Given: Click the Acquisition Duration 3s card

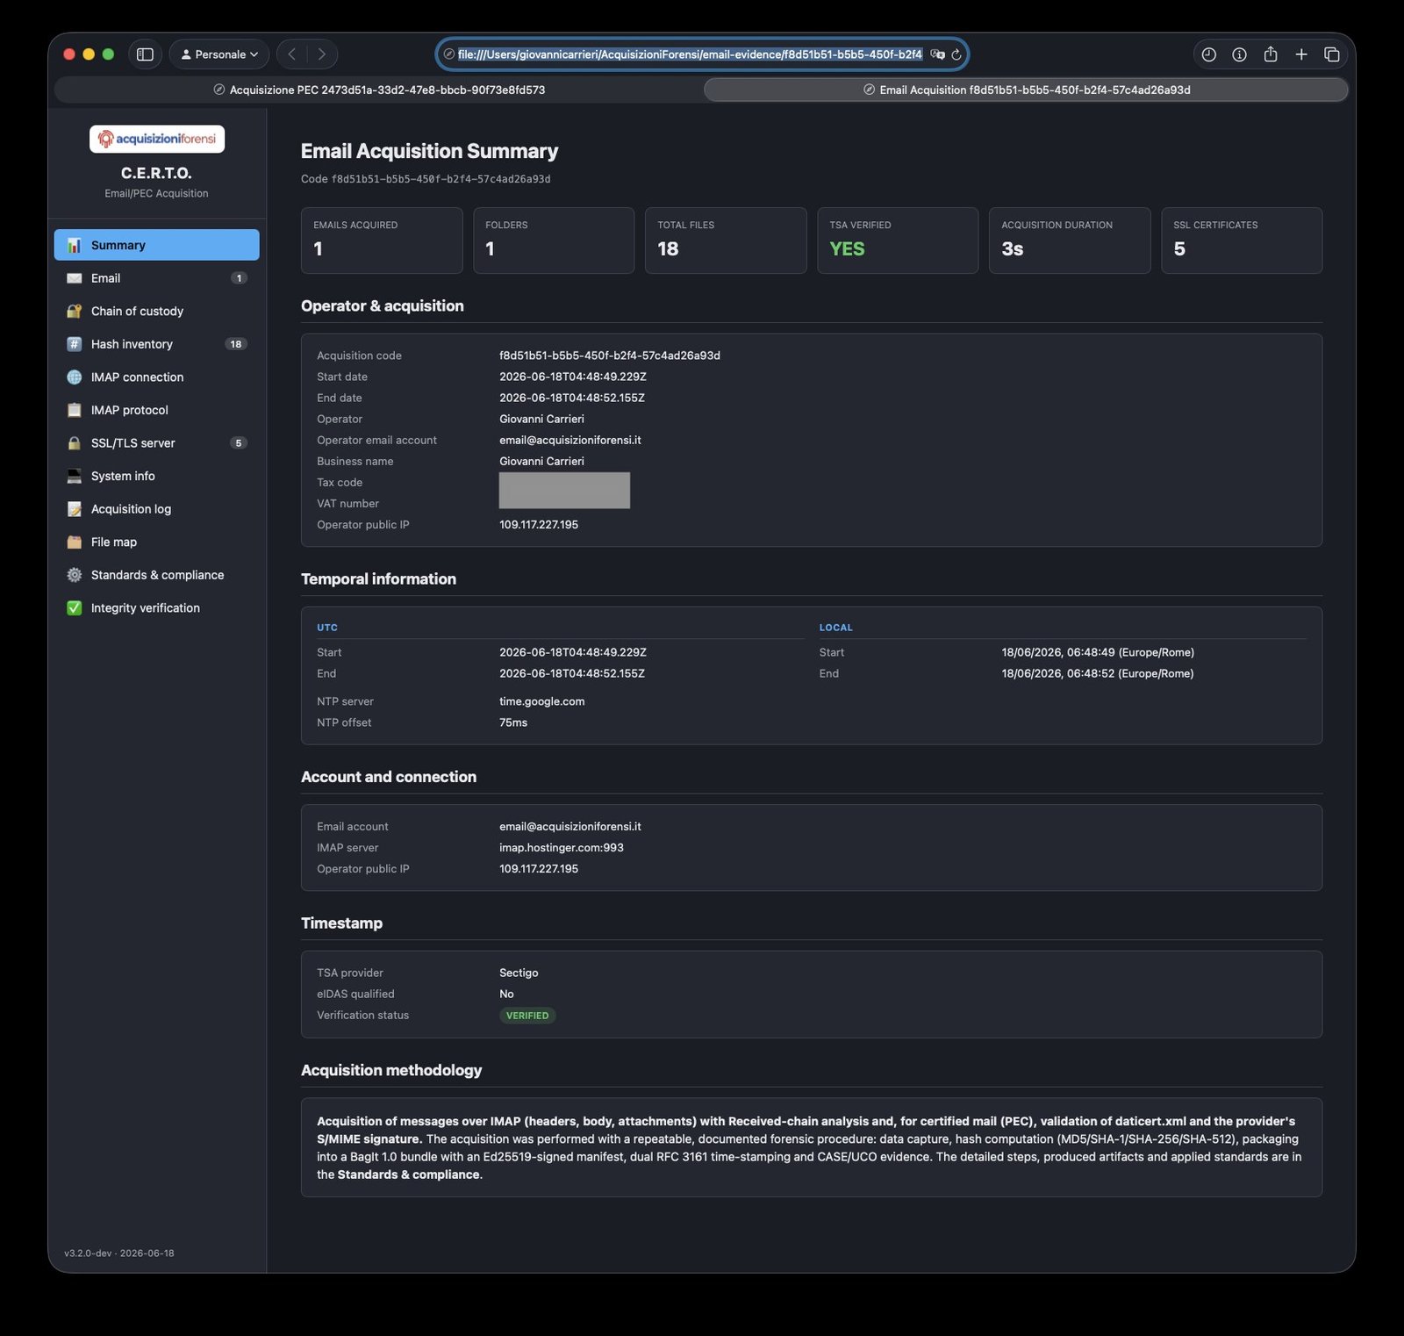Looking at the screenshot, I should point(1070,241).
